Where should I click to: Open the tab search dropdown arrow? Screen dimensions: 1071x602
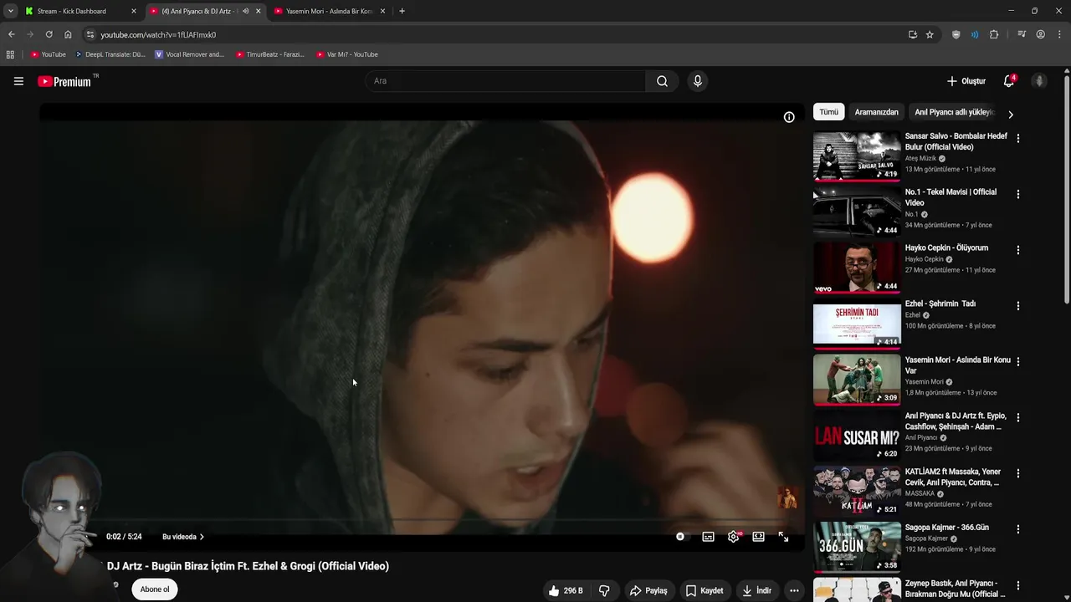pyautogui.click(x=10, y=11)
